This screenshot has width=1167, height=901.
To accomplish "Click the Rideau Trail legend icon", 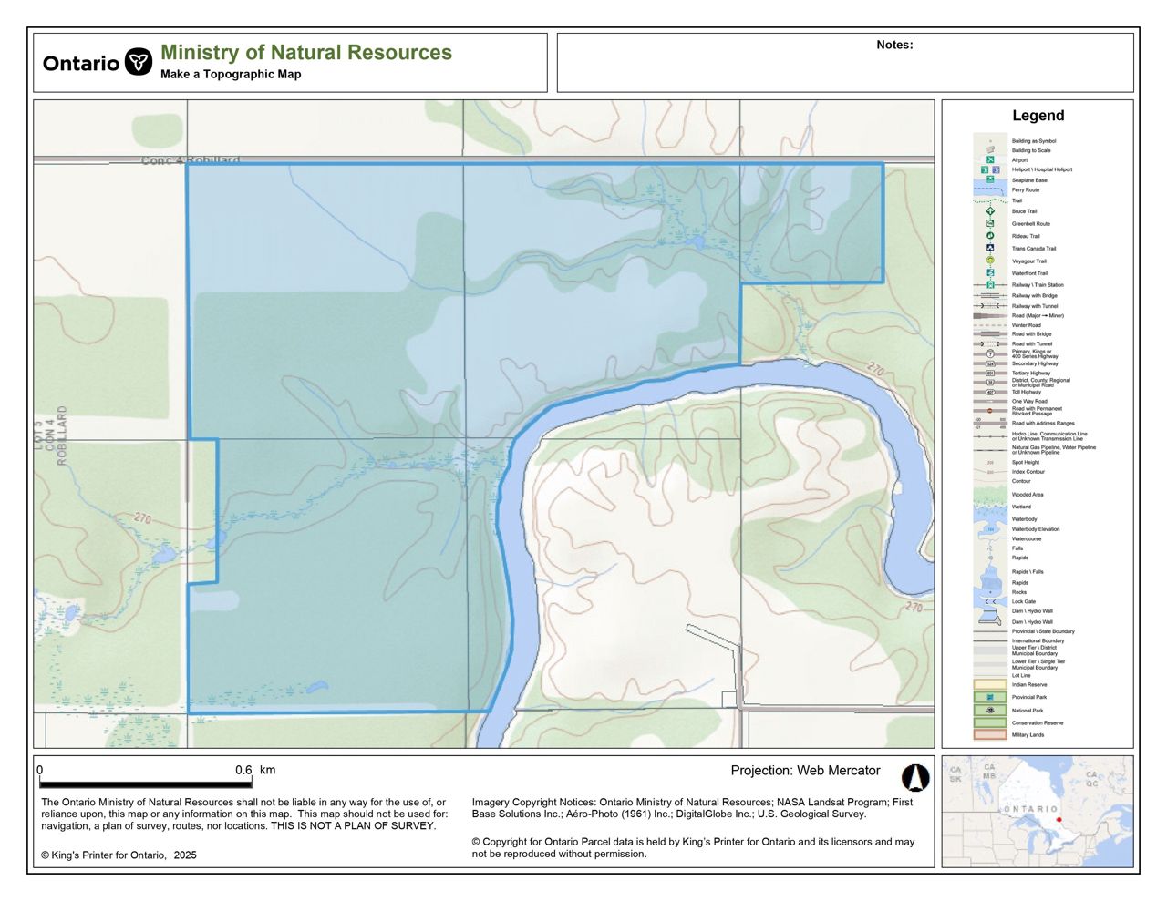I will click(990, 236).
